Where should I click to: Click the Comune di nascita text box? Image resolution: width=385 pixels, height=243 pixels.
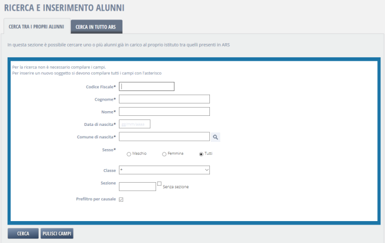pyautogui.click(x=164, y=137)
